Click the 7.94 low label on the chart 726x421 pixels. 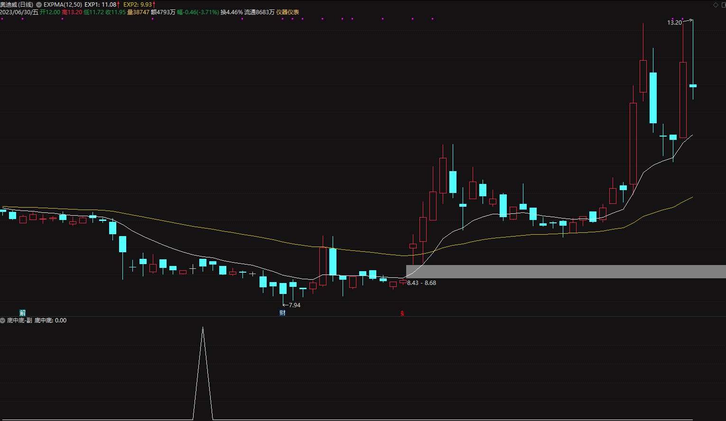coord(294,305)
